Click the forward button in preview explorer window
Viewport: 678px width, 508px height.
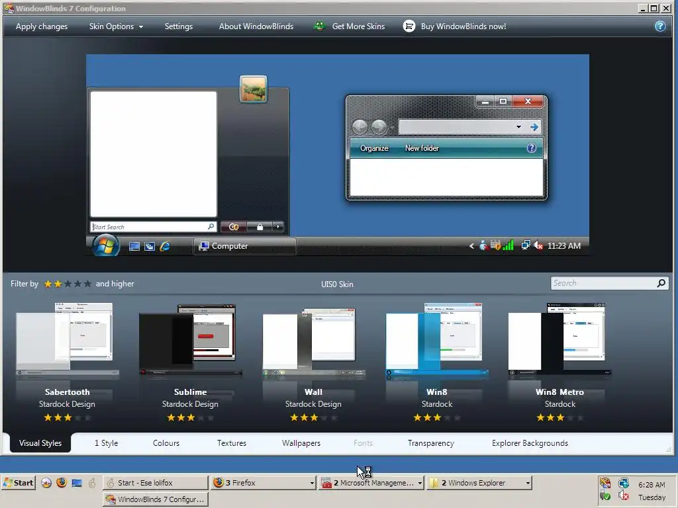point(379,127)
